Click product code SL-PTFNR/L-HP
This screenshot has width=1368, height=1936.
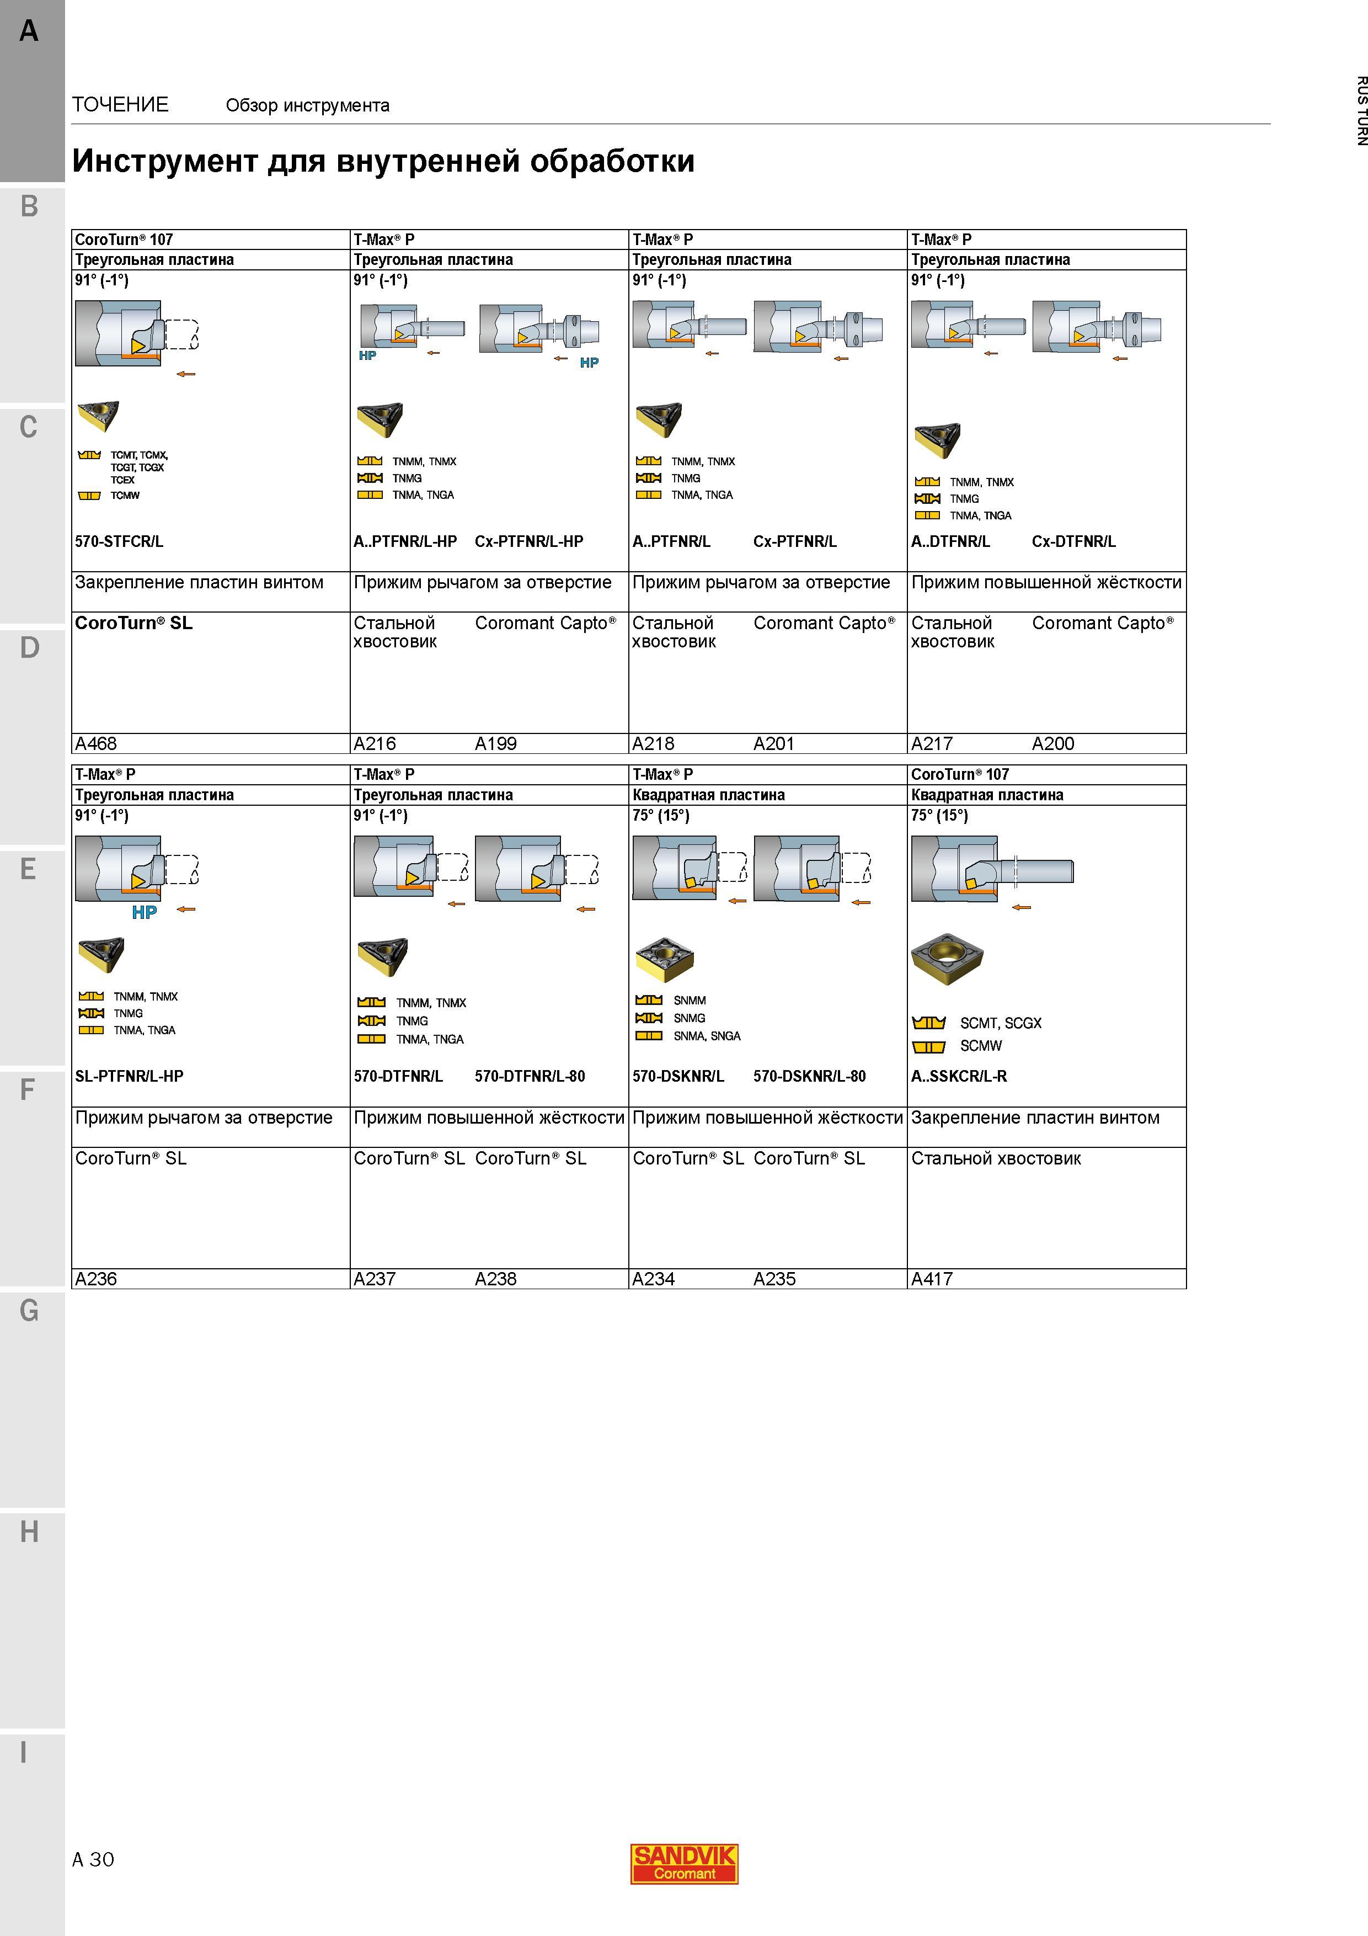click(x=129, y=1076)
